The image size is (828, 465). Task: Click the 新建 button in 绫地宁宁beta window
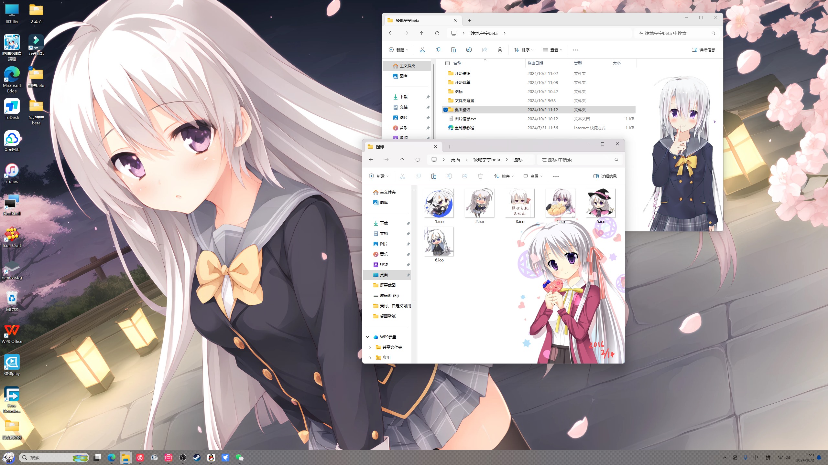coord(398,50)
